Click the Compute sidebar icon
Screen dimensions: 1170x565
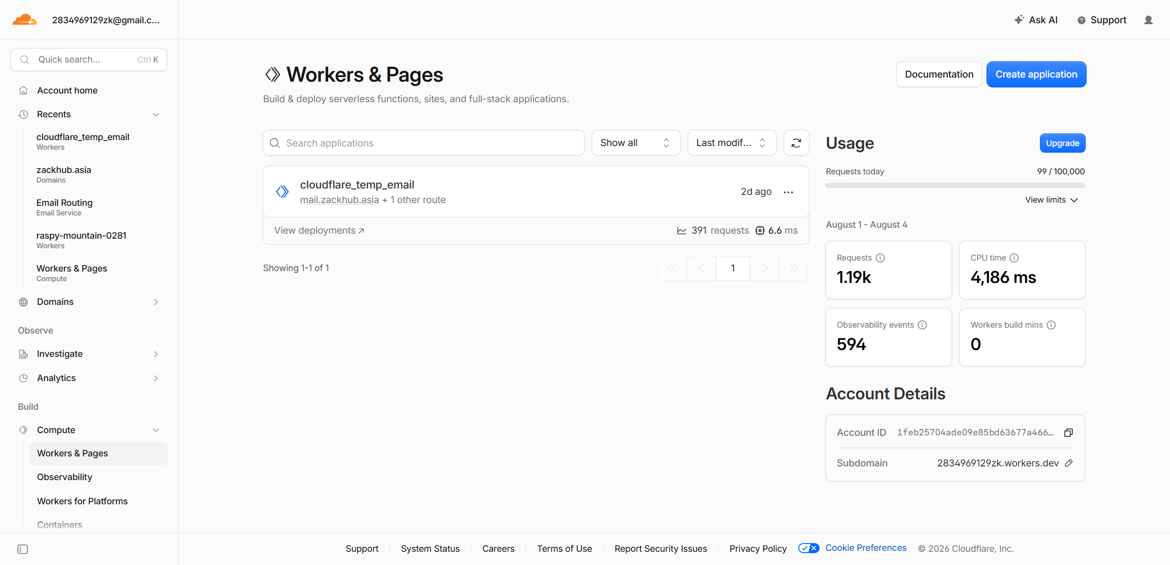[23, 430]
